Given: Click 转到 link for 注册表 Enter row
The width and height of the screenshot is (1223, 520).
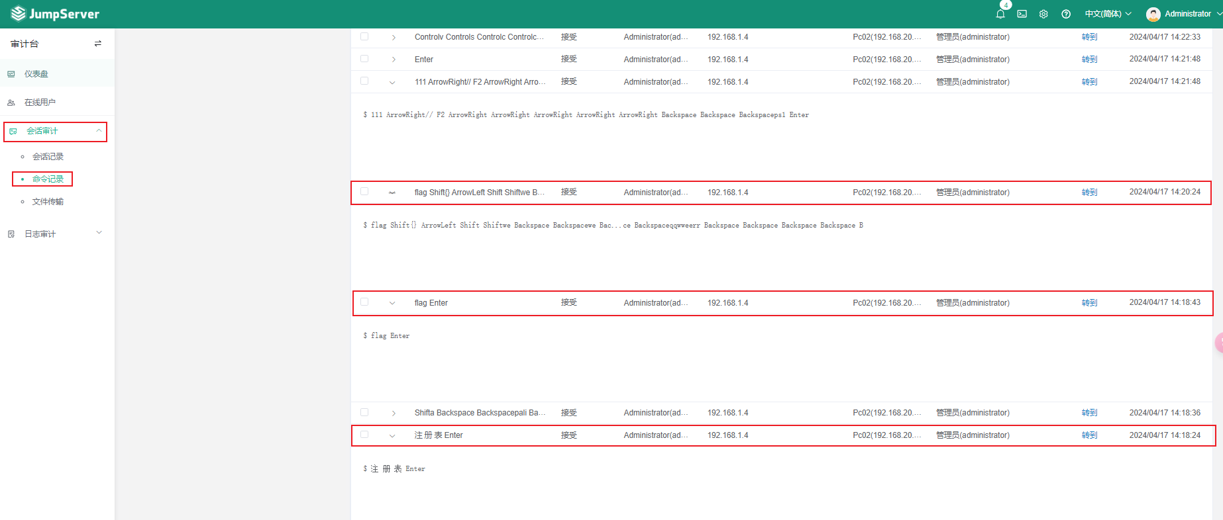Looking at the screenshot, I should [1089, 435].
